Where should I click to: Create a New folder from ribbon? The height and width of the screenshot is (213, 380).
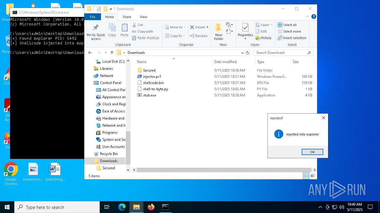pyautogui.click(x=218, y=32)
